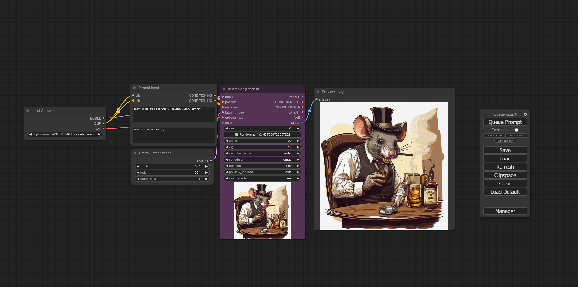Click the optional_vae input socket on KSampler

223,117
